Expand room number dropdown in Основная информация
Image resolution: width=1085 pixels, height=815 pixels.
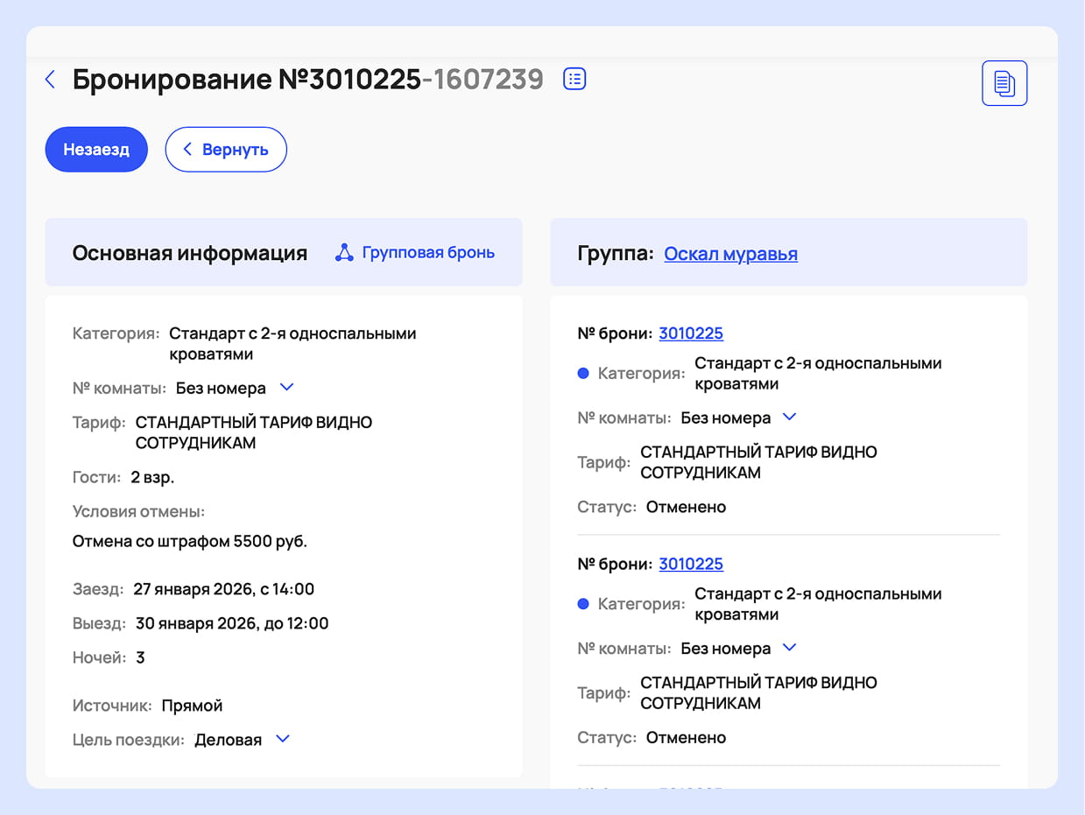[285, 387]
